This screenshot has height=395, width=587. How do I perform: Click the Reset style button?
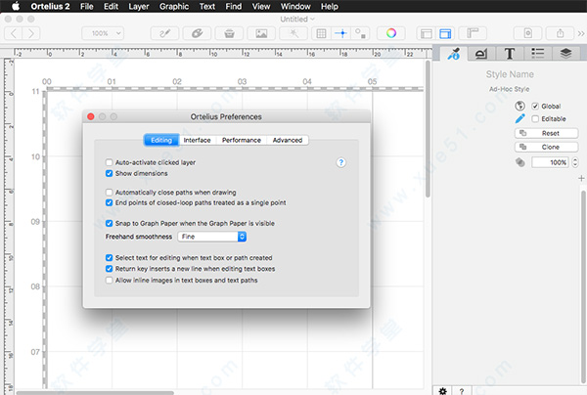pyautogui.click(x=546, y=133)
